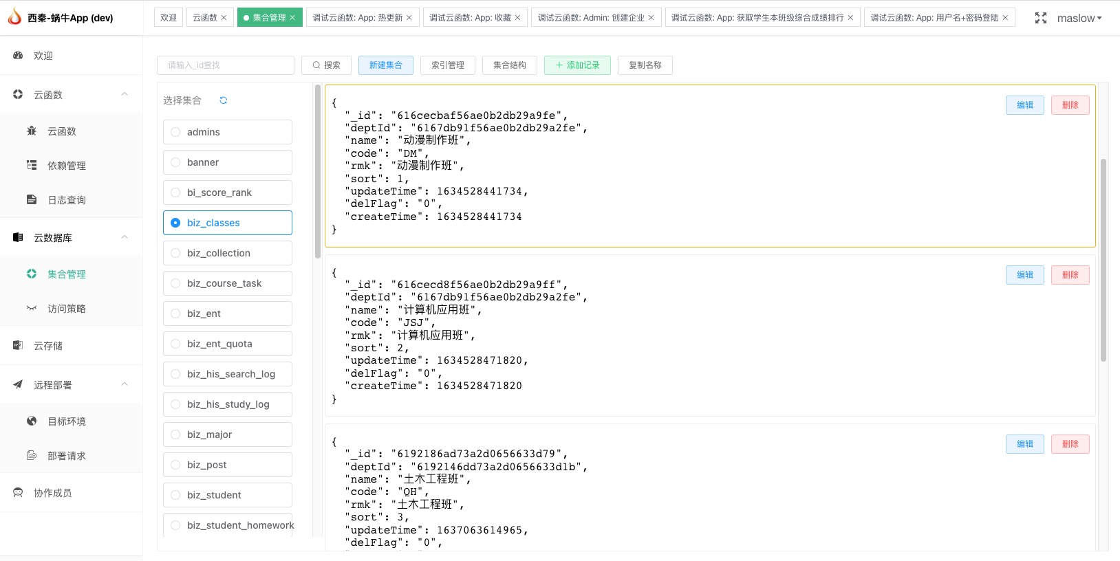This screenshot has height=561, width=1120.
Task: Select the biz_ent_quota collection
Action: pos(228,344)
